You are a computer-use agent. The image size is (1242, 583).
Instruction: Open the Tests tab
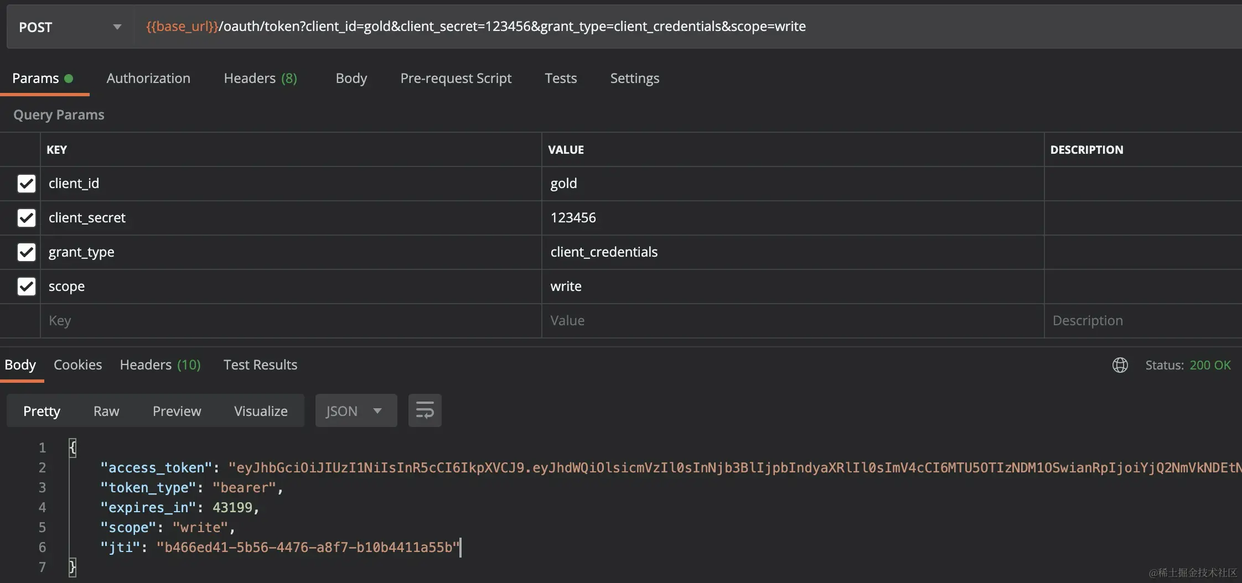(x=561, y=78)
